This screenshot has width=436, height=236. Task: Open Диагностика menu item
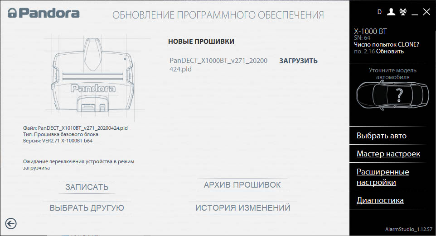(x=380, y=200)
